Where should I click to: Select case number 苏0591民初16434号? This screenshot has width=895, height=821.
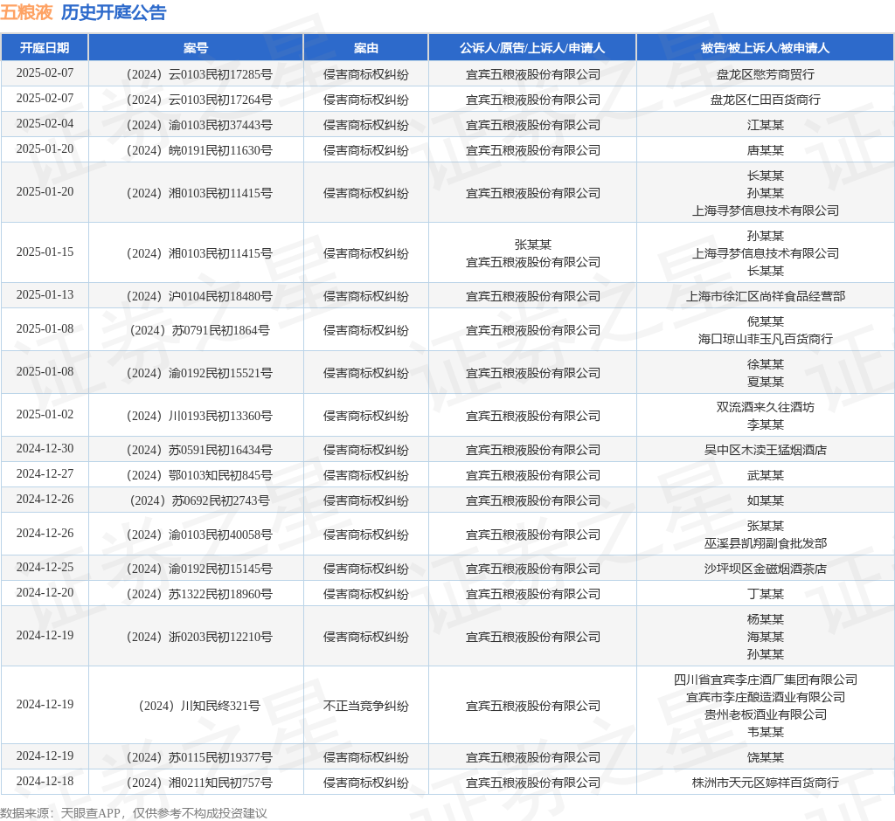coord(199,450)
